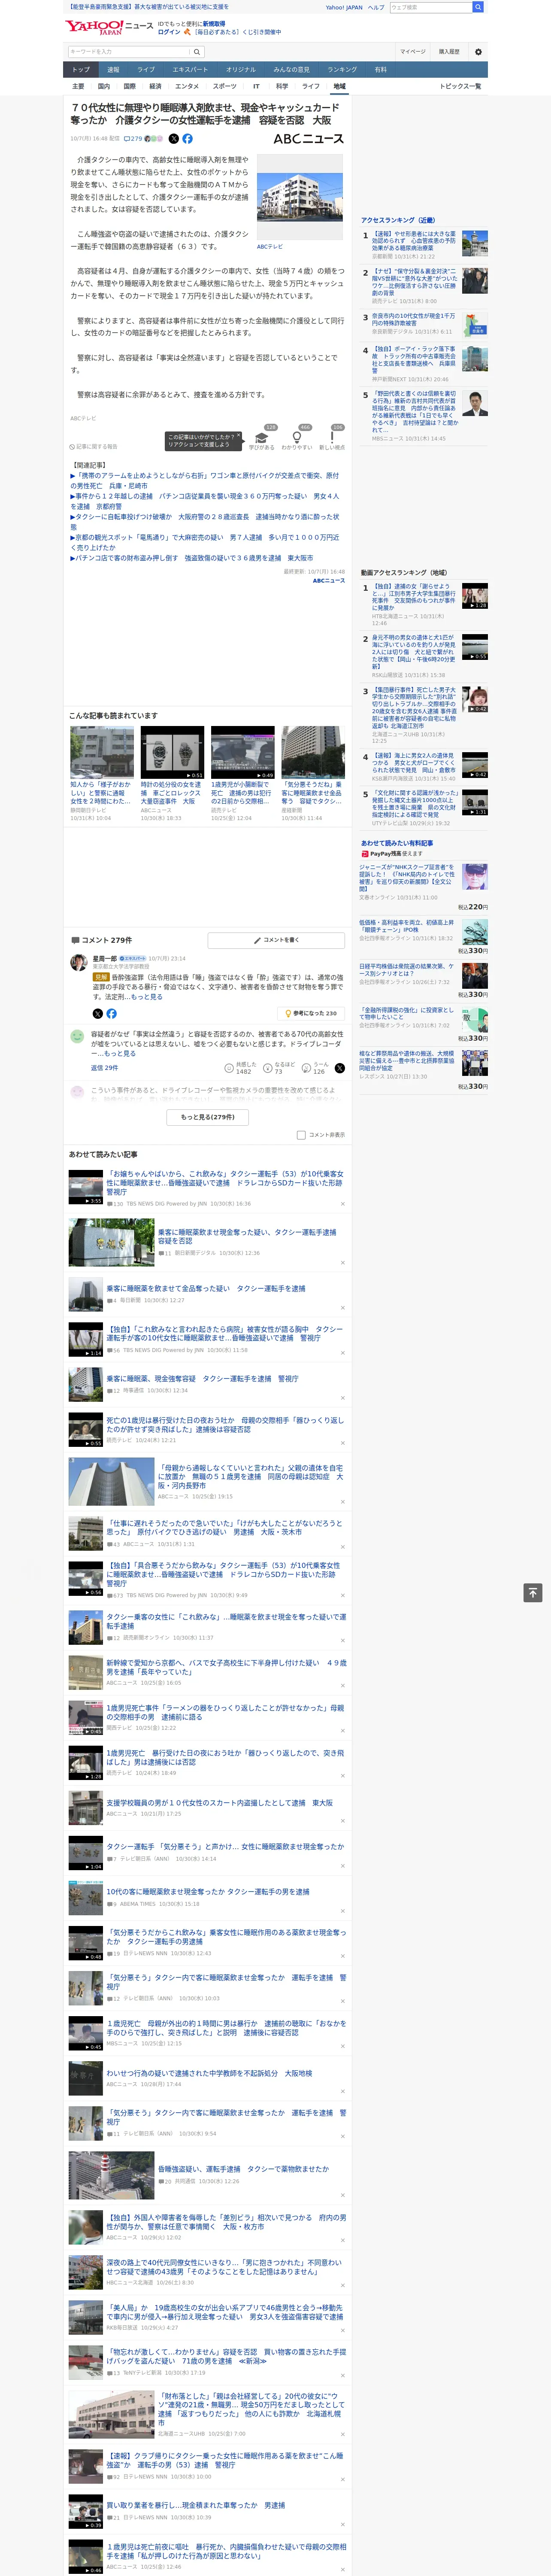Open the ヘルプ link at the top
This screenshot has height=2576, width=551.
point(376,7)
